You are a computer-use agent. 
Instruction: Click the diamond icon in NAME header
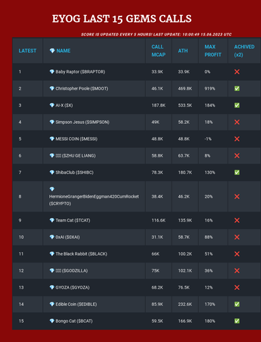[52, 51]
